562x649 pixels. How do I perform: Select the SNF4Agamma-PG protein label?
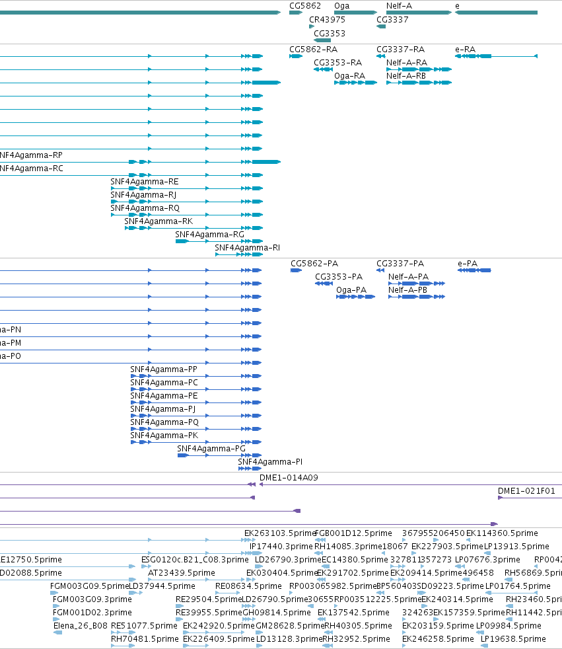coord(211,449)
